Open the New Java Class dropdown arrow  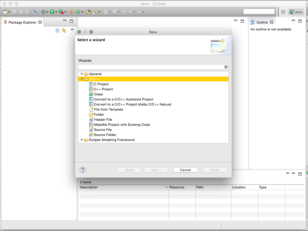(x=82, y=12)
